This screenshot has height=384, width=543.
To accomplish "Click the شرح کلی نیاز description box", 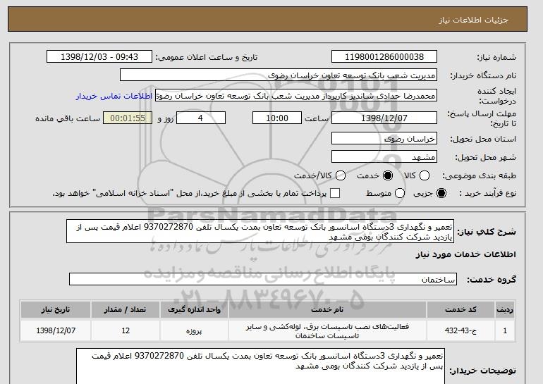I will pos(260,231).
